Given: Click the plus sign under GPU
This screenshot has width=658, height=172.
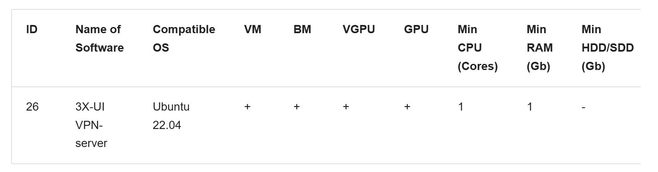Looking at the screenshot, I should [x=407, y=107].
